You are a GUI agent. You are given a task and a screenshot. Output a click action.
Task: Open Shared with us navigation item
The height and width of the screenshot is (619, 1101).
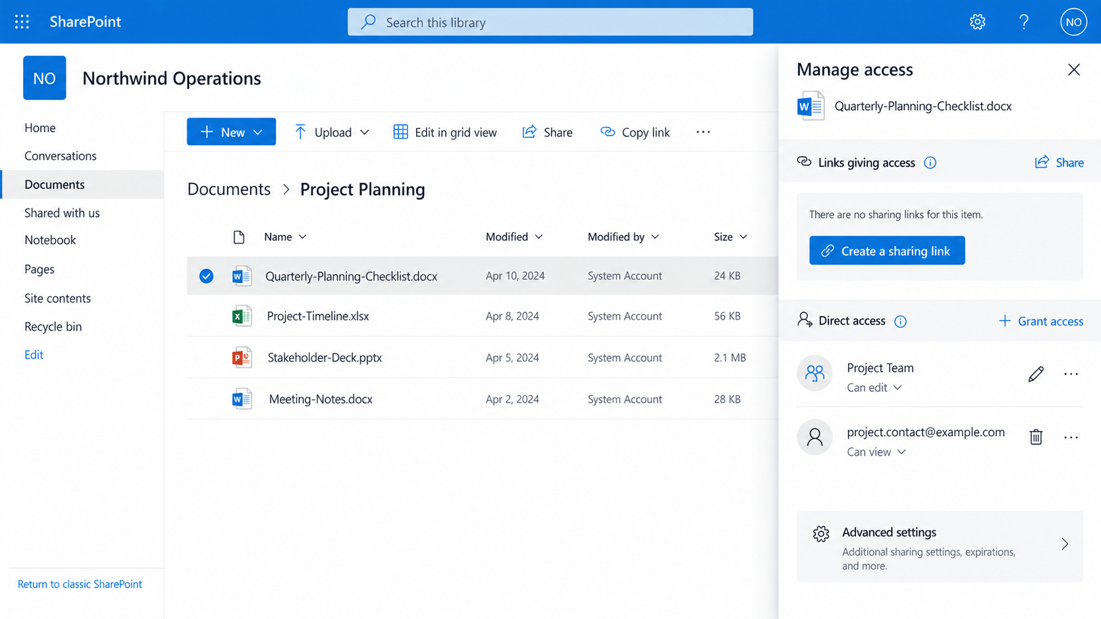pyautogui.click(x=62, y=212)
